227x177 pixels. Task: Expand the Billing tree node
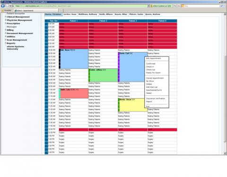click(6, 30)
